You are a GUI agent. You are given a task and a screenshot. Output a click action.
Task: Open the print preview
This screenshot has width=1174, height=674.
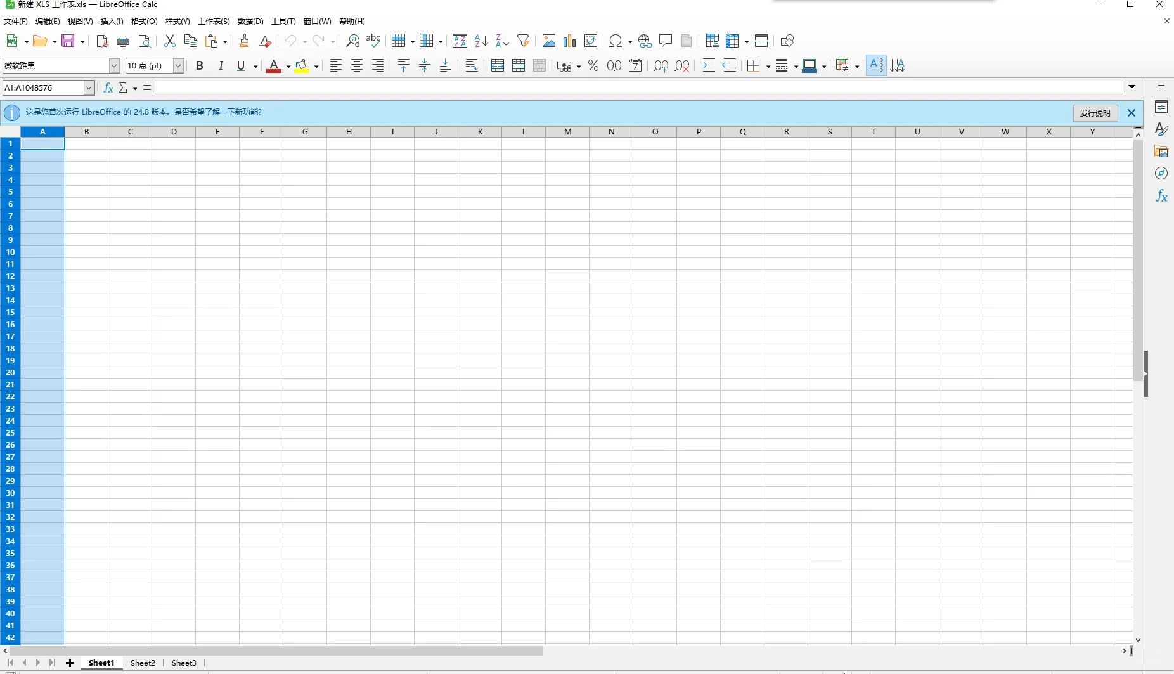coord(144,41)
